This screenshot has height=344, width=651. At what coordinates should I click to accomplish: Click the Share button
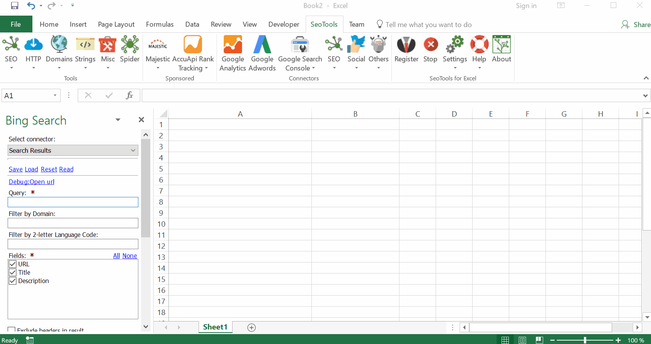coord(636,25)
